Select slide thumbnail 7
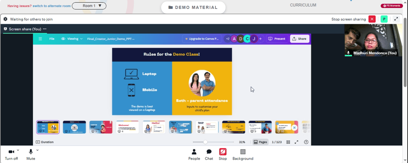This screenshot has height=163, width=408. [207, 127]
